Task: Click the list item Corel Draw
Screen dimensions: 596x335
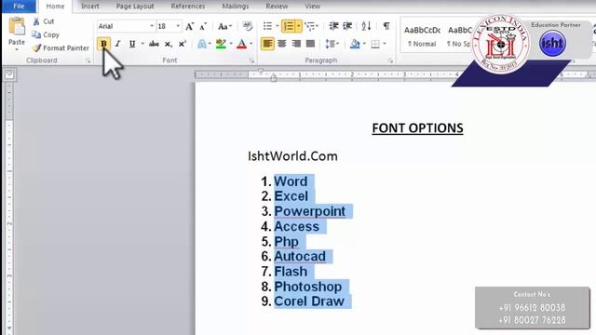Action: point(309,301)
